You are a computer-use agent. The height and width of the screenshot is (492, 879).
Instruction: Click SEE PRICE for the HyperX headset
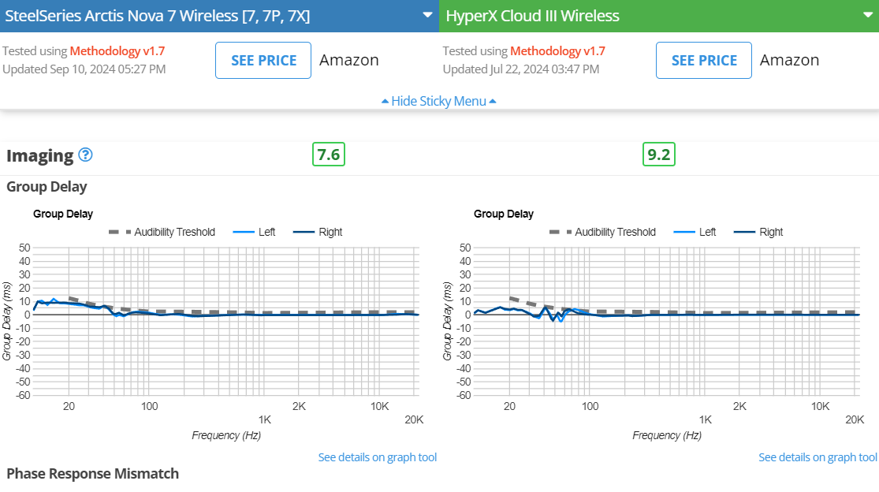tap(704, 61)
